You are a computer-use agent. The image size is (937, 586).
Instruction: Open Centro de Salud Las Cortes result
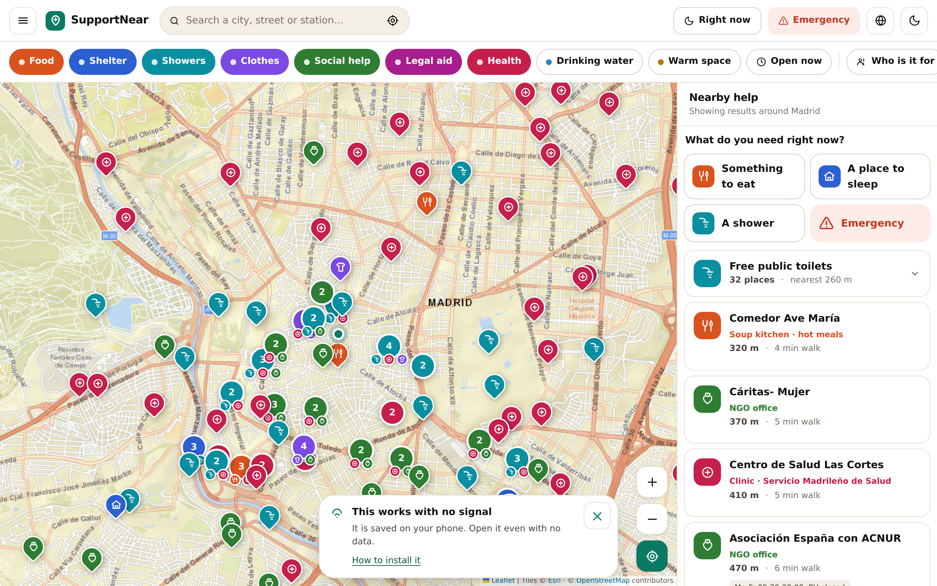click(x=807, y=482)
